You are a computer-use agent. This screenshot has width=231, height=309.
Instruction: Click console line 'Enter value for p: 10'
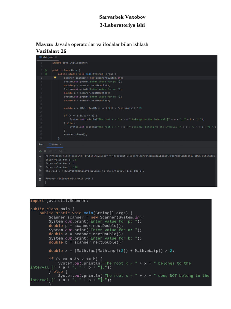[61, 160]
